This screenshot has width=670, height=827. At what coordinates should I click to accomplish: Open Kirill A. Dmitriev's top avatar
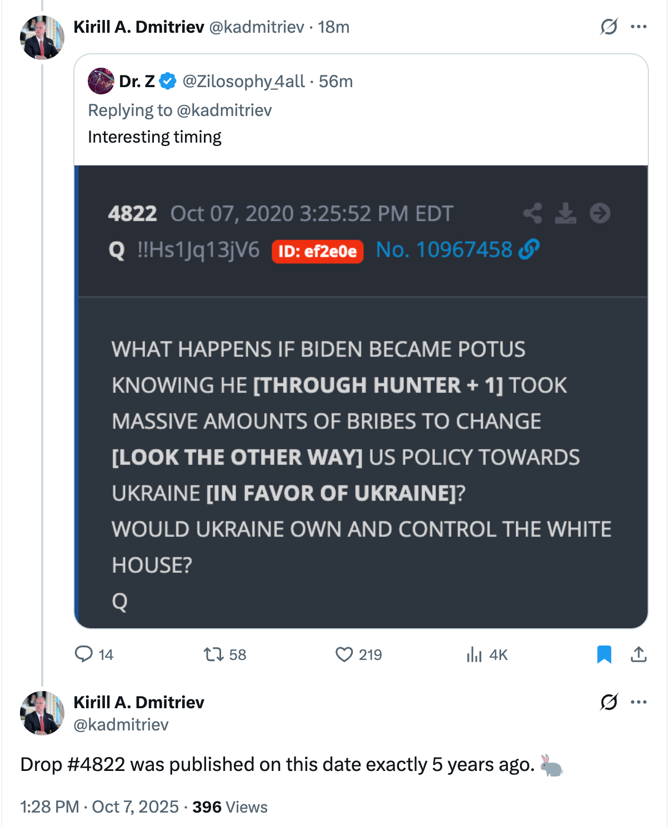(x=42, y=38)
